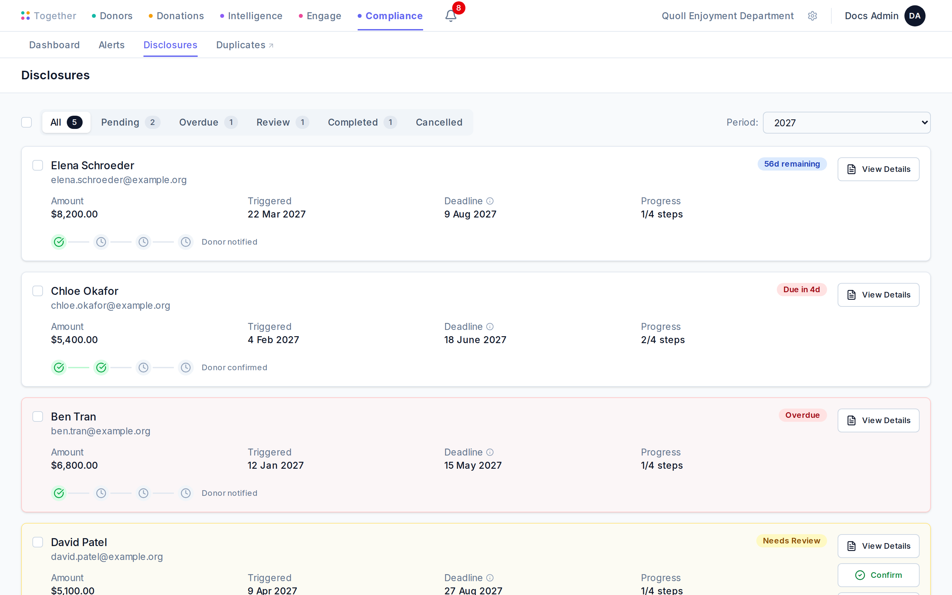Click Chloe Okafor's second completed step icon

click(101, 367)
